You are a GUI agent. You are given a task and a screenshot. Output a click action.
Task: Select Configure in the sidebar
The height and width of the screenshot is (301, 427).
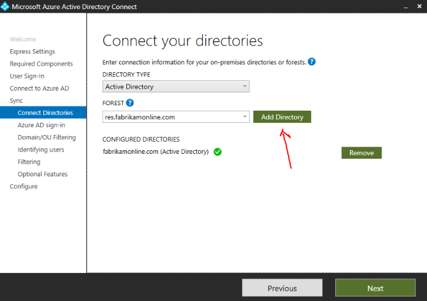[24, 187]
